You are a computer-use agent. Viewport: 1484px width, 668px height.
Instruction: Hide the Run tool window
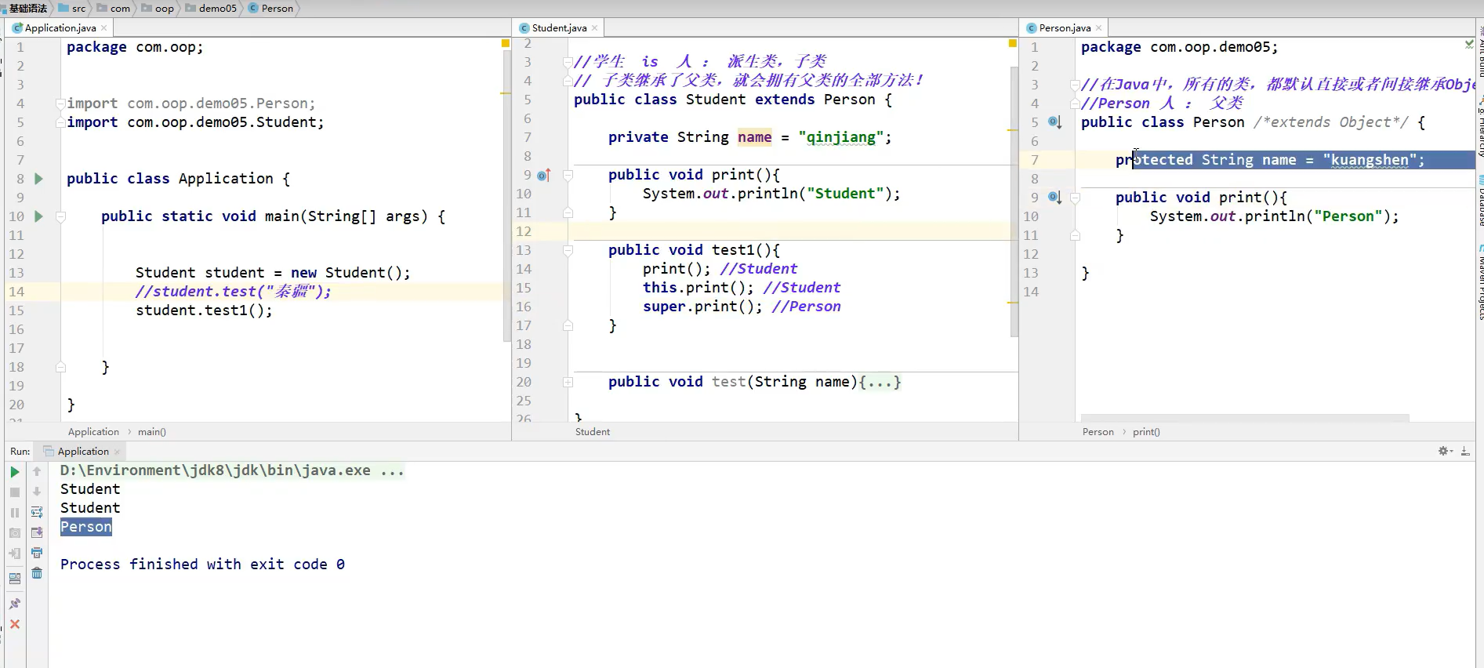coord(1465,451)
